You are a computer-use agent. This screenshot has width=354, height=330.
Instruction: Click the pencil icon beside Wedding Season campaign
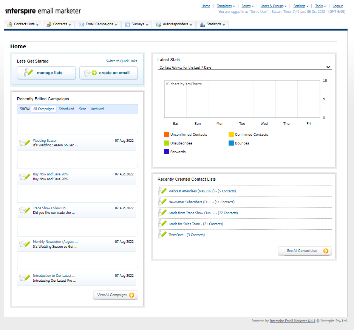coord(24,143)
